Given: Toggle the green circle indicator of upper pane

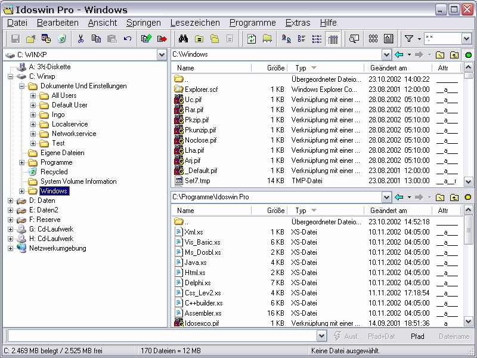Looking at the screenshot, I should (x=469, y=55).
